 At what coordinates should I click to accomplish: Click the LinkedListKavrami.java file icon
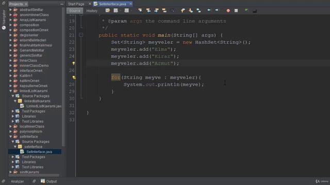tap(22, 106)
